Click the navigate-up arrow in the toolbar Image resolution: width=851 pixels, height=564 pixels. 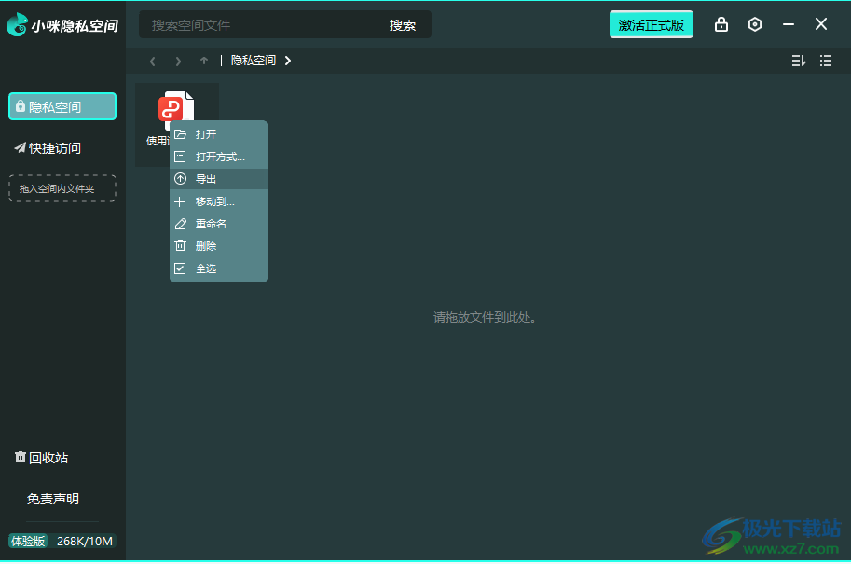203,60
